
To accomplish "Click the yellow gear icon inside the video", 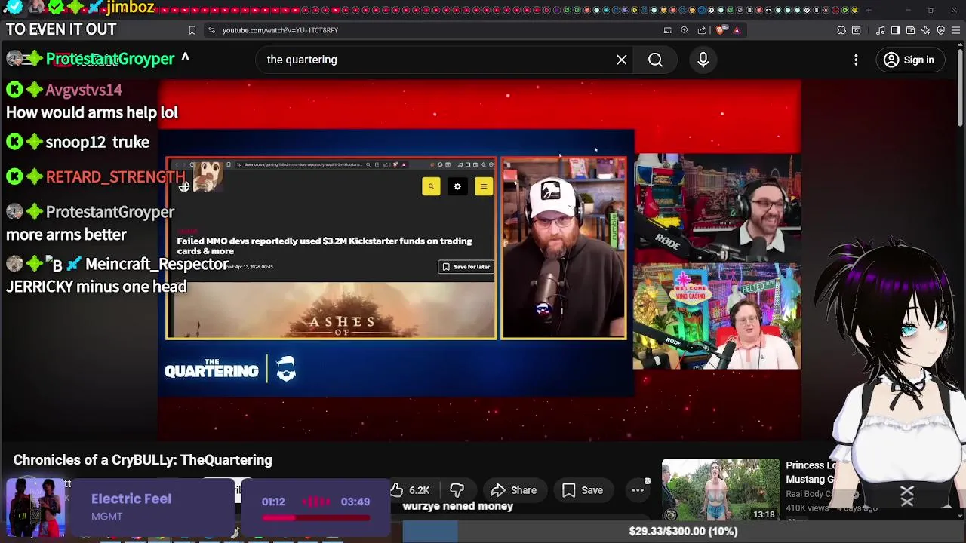I will click(x=457, y=186).
